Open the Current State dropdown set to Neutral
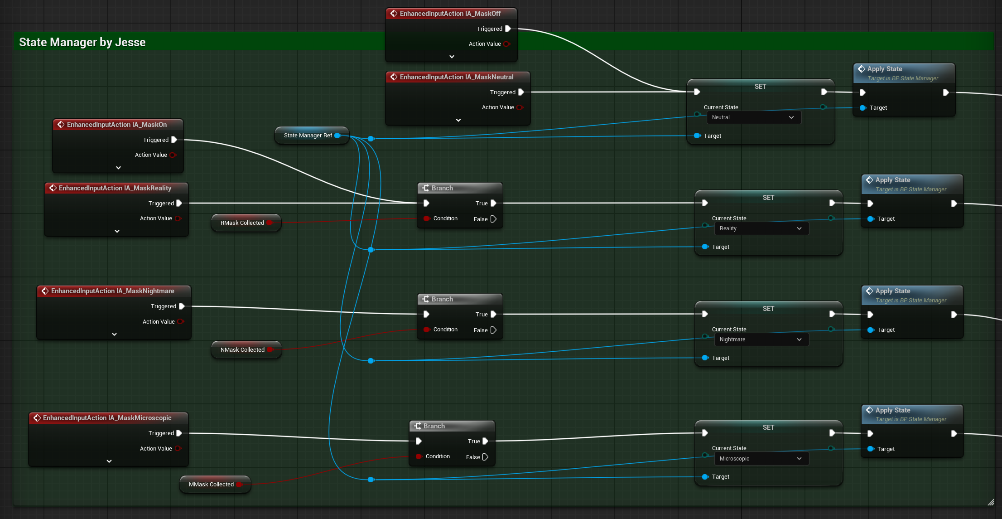 (753, 117)
